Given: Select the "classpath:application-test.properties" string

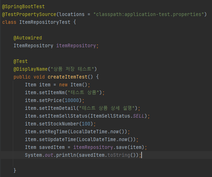Looking at the screenshot, I should tap(149, 14).
